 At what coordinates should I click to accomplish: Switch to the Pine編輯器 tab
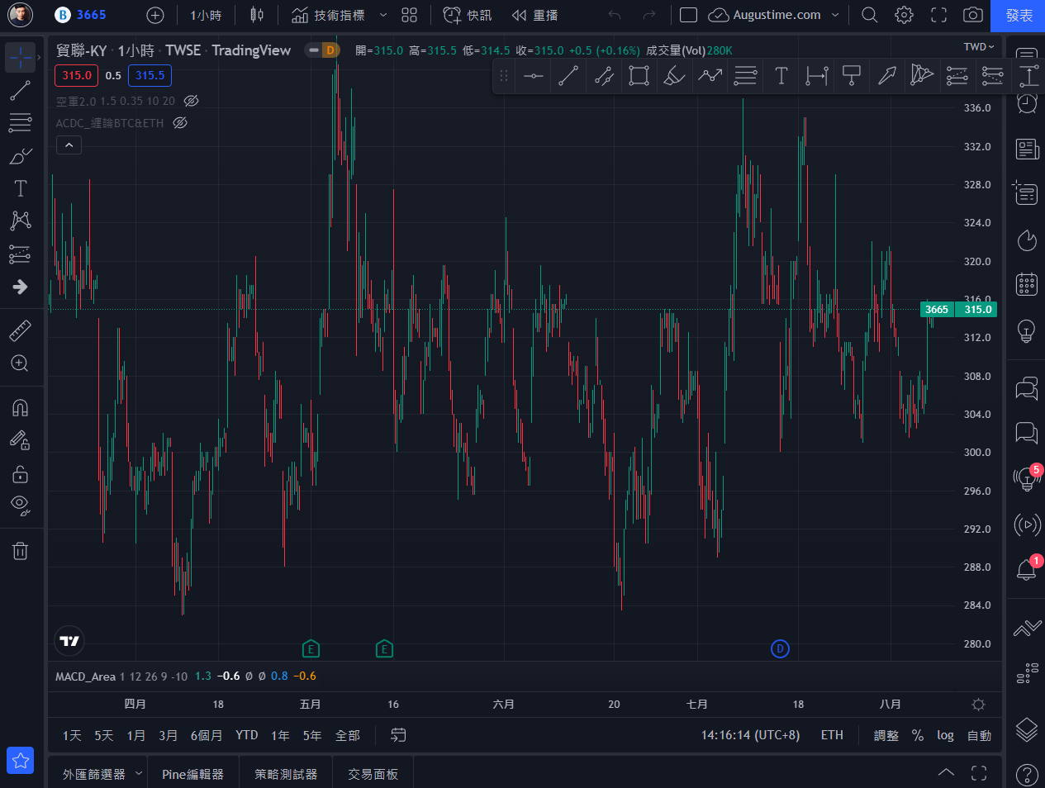193,774
